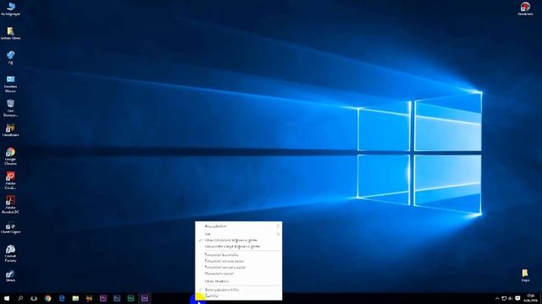Expand Araç çubukları submenu
The width and height of the screenshot is (542, 304).
click(239, 226)
